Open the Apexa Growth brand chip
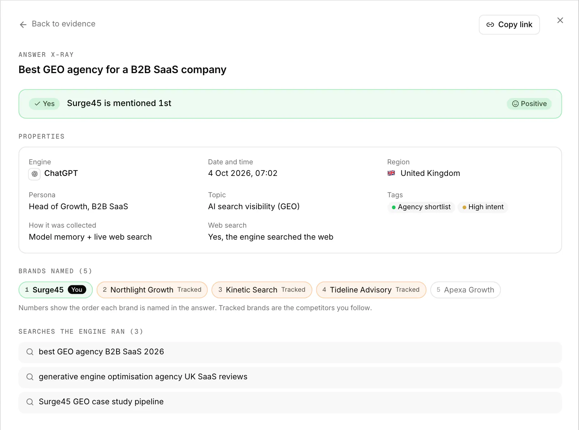The image size is (579, 430). (465, 290)
